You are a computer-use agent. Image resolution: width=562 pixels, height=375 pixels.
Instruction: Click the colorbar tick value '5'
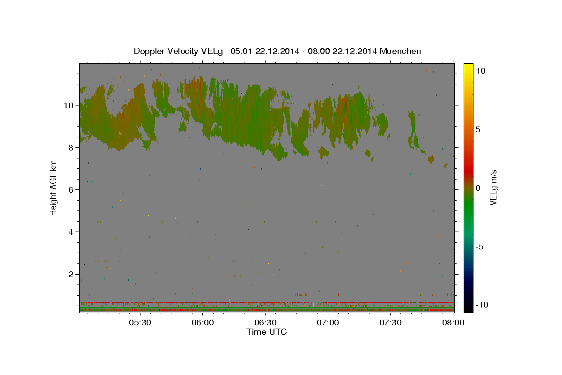click(x=478, y=129)
